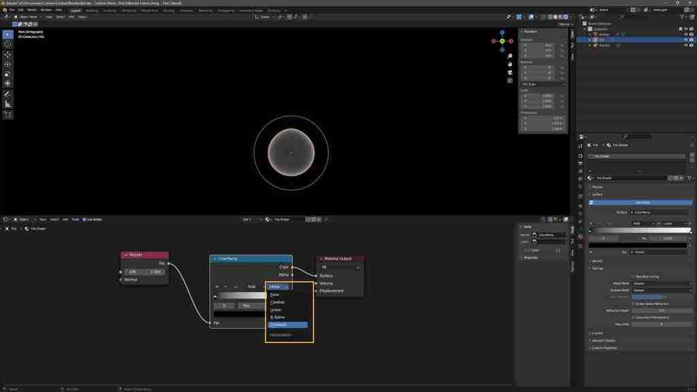Remove a color stop with the ColorRamp minus button
697x392 pixels.
pos(225,287)
